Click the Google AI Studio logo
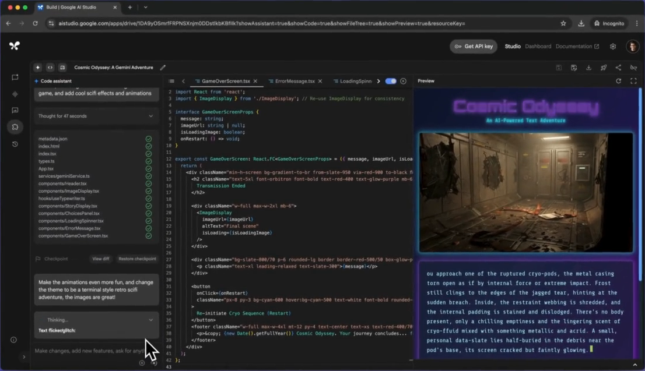The width and height of the screenshot is (645, 371). point(15,46)
